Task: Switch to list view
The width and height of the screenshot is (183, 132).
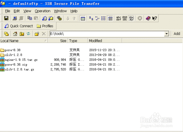Action: coord(104,18)
